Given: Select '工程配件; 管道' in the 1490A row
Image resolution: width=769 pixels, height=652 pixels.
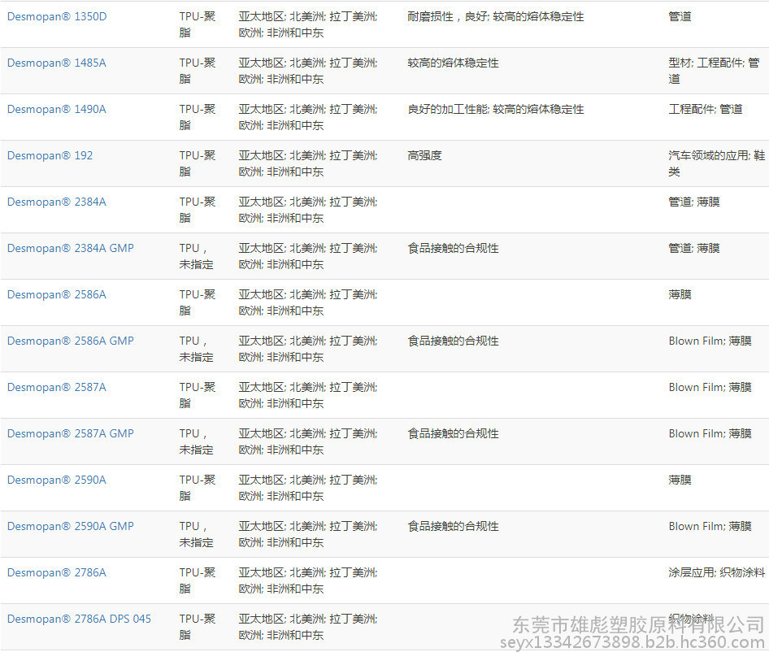Looking at the screenshot, I should [706, 110].
